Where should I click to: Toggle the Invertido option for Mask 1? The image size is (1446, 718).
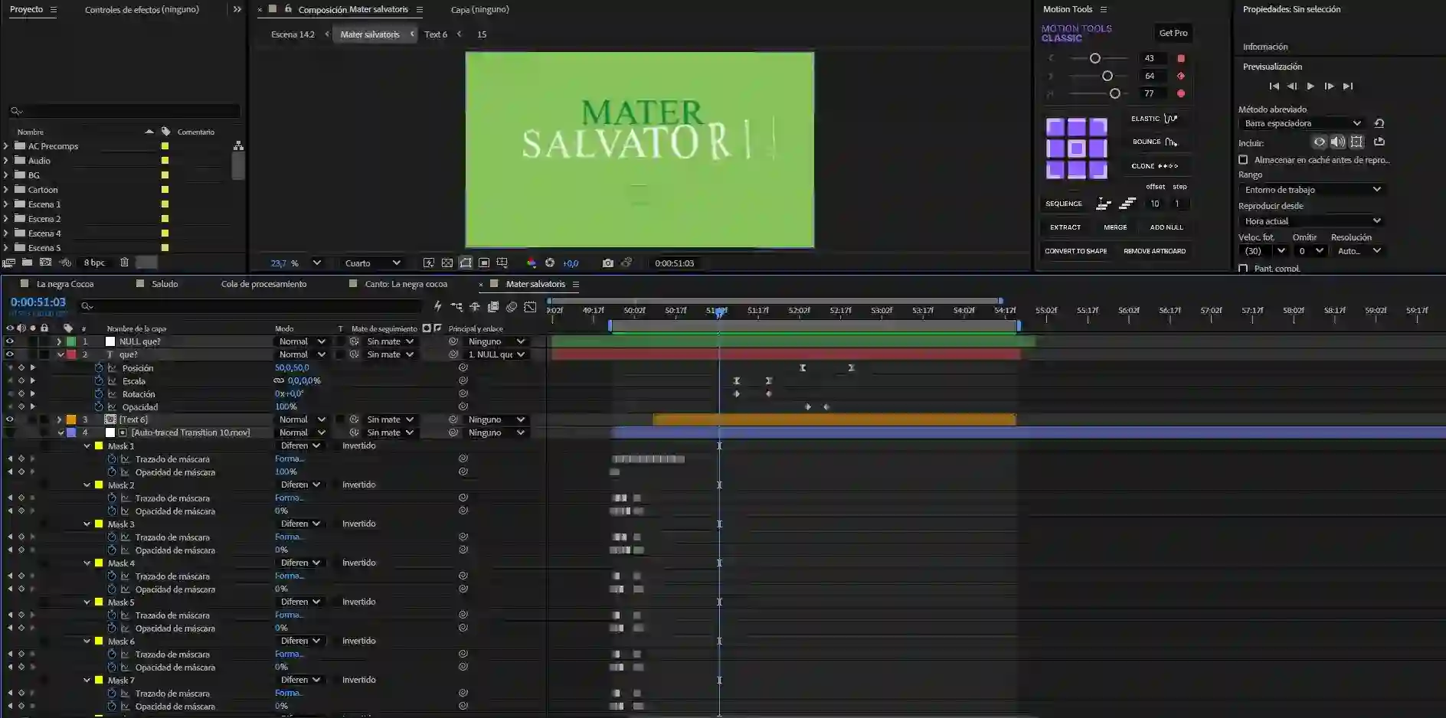pyautogui.click(x=359, y=446)
